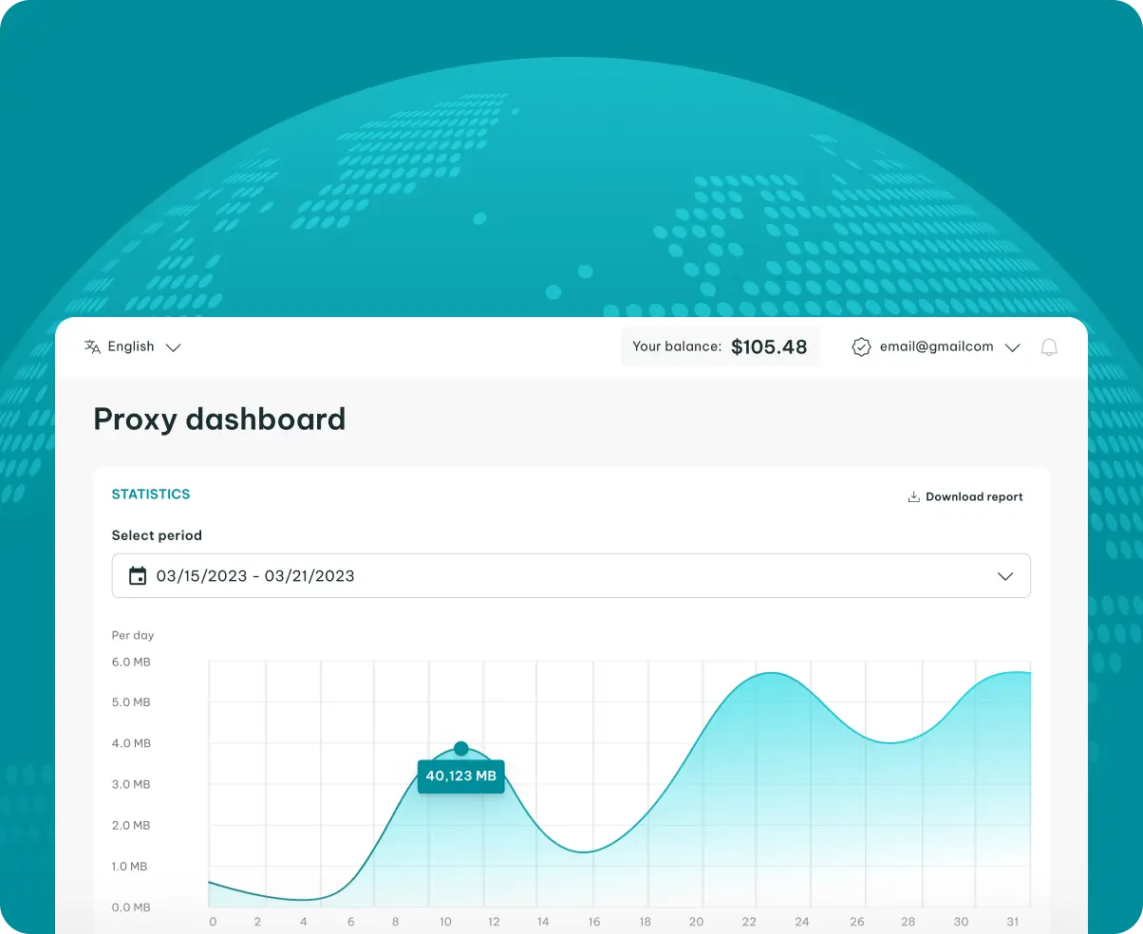1143x934 pixels.
Task: Open notifications via the bell icon
Action: point(1049,346)
